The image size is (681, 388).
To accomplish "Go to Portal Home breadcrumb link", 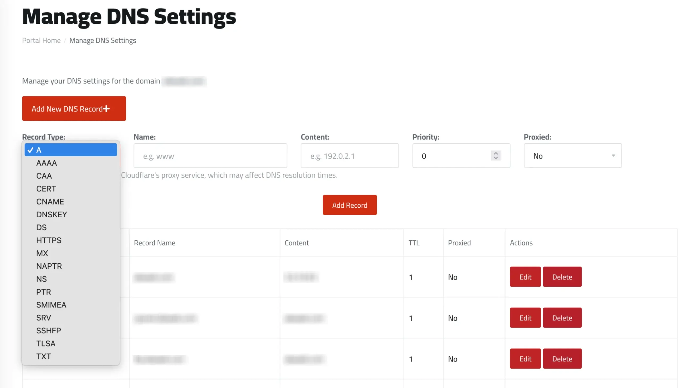I will click(41, 40).
